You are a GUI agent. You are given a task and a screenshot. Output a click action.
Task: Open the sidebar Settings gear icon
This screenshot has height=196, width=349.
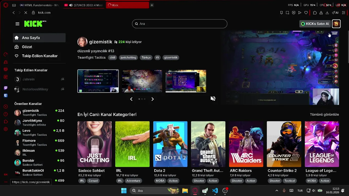(6, 129)
